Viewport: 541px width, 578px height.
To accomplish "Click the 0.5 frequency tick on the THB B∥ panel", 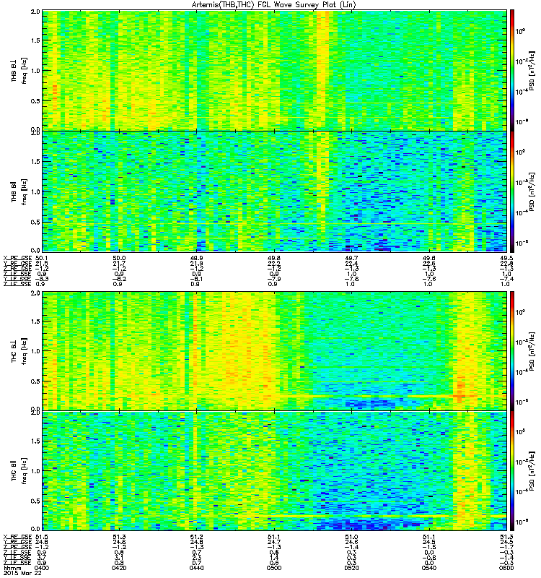I will (35, 222).
